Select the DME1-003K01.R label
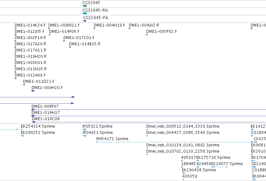This screenshot has height=181, width=266. [x=31, y=63]
